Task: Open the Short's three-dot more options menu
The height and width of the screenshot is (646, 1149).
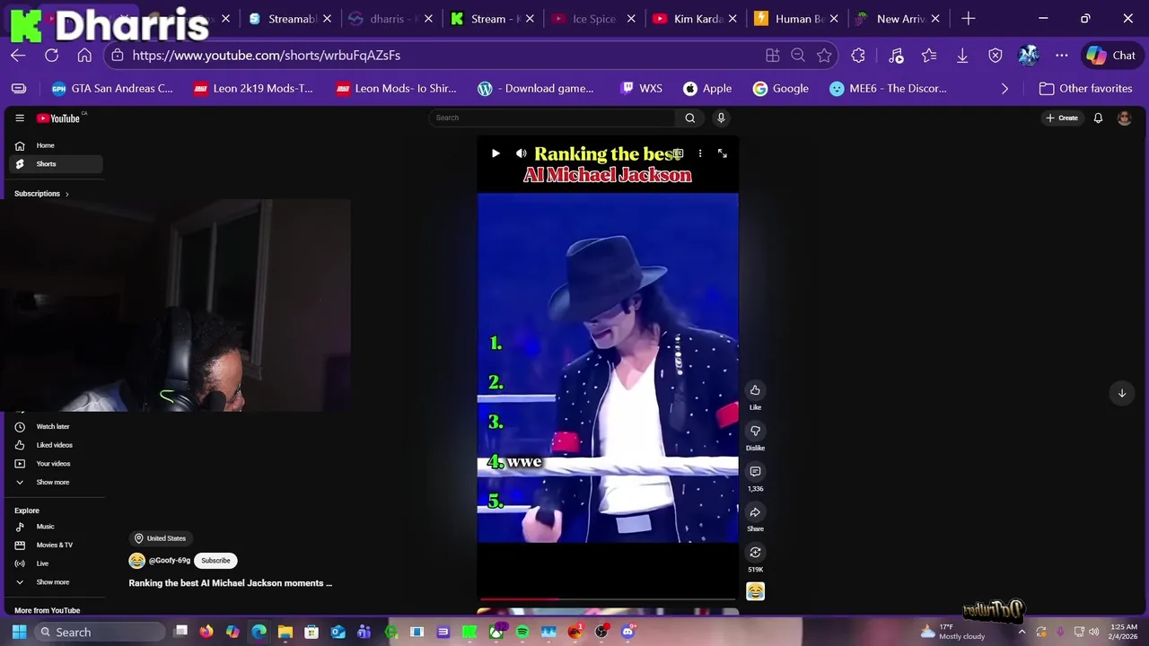Action: coord(700,153)
